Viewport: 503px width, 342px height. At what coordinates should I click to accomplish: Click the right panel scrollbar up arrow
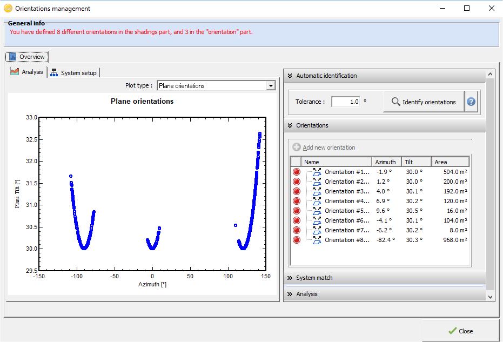[x=490, y=74]
